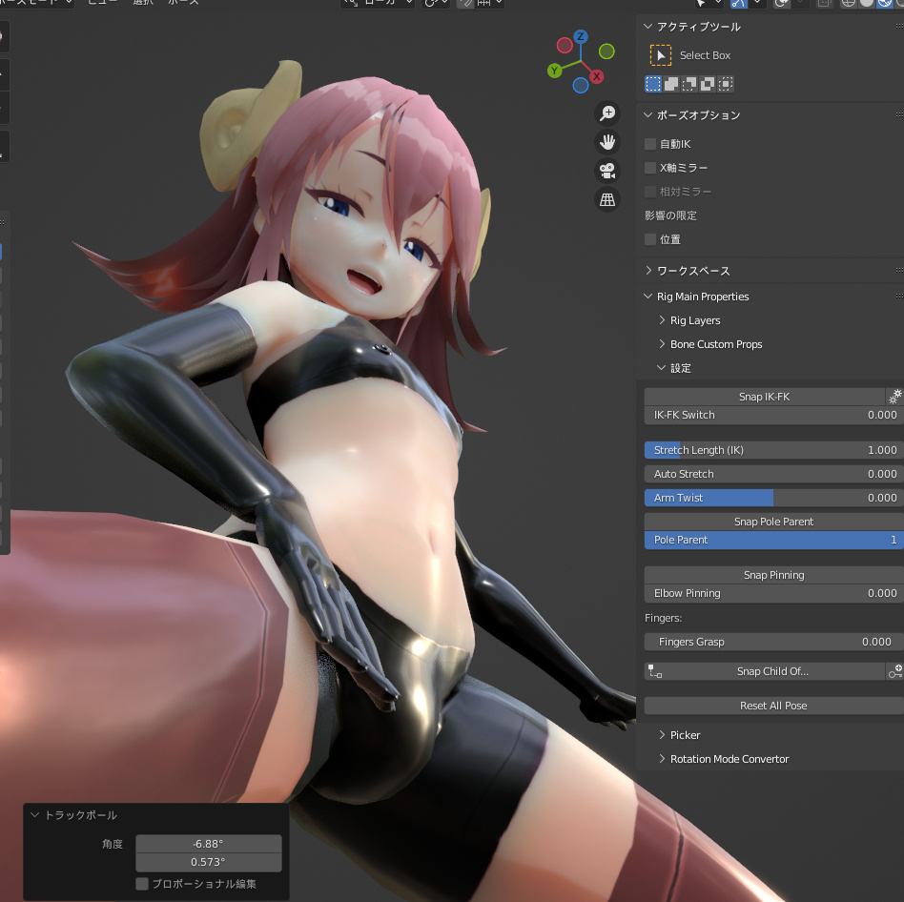Click the Auto Stretch slider
Viewport: 904px width, 902px height.
coord(773,474)
